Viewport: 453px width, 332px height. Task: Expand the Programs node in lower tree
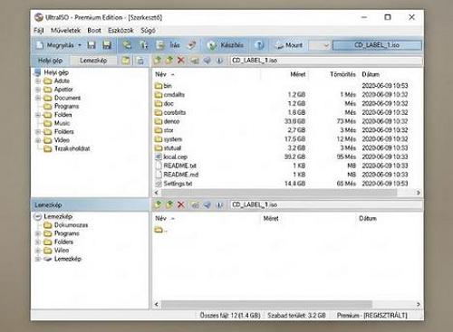[x=38, y=233]
